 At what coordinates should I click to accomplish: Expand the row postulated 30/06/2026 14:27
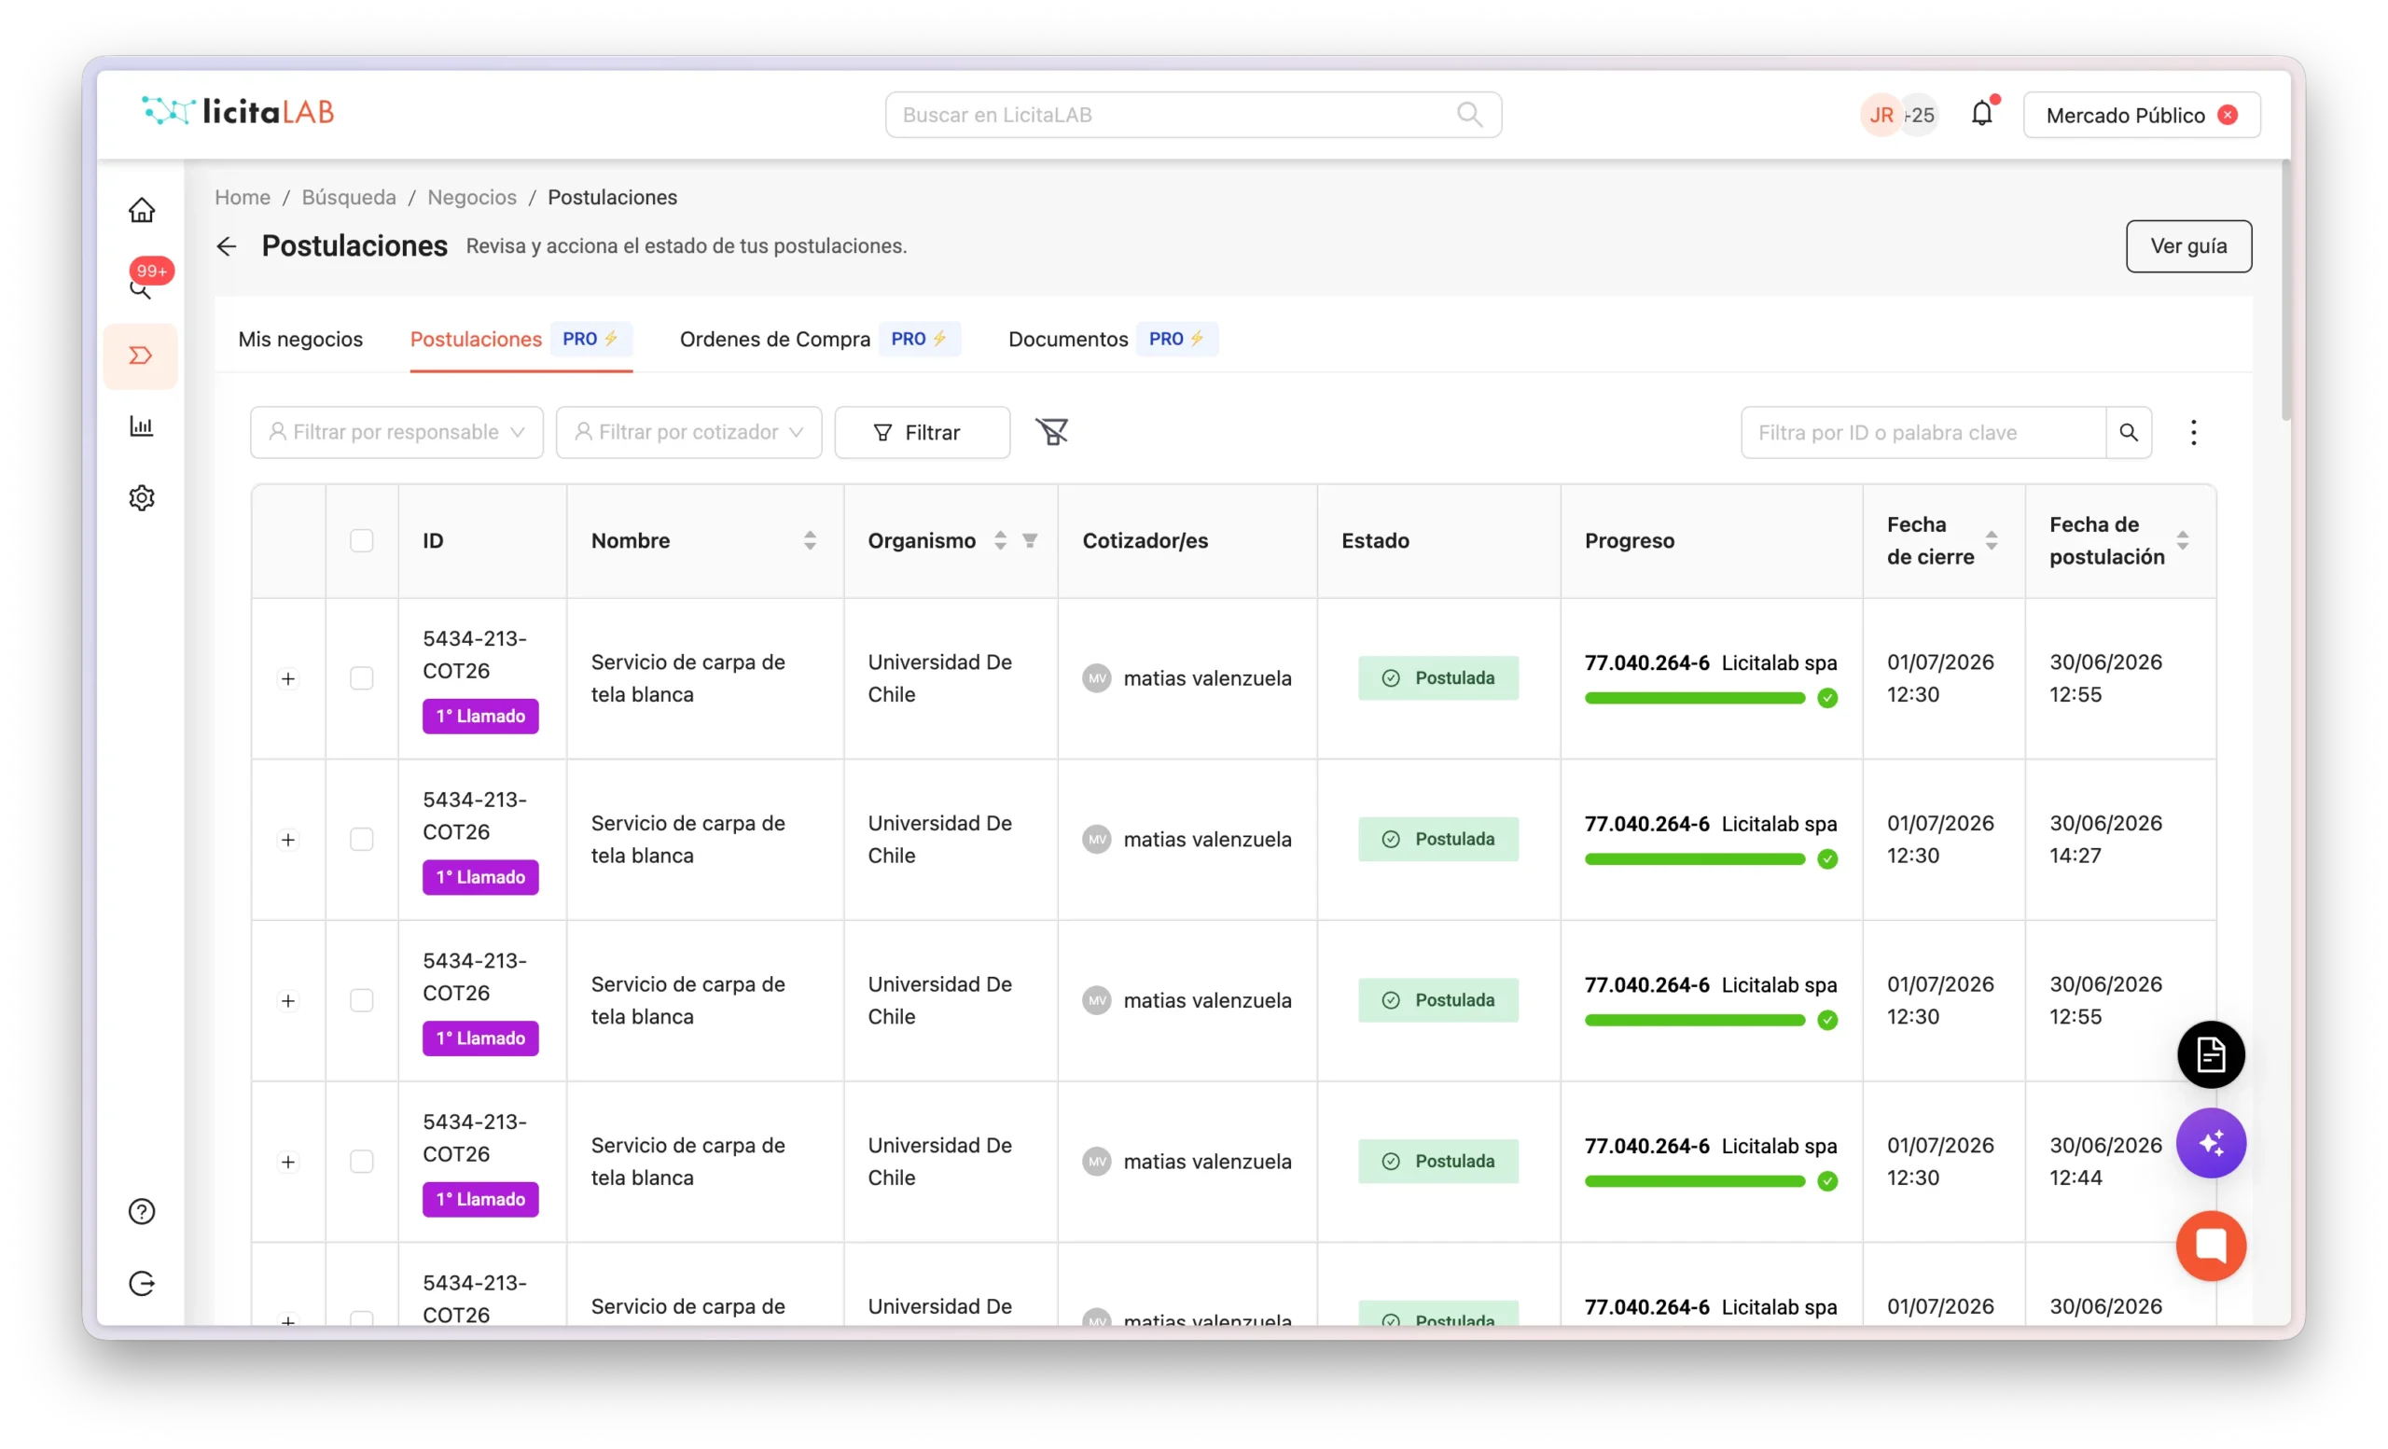pos(288,840)
